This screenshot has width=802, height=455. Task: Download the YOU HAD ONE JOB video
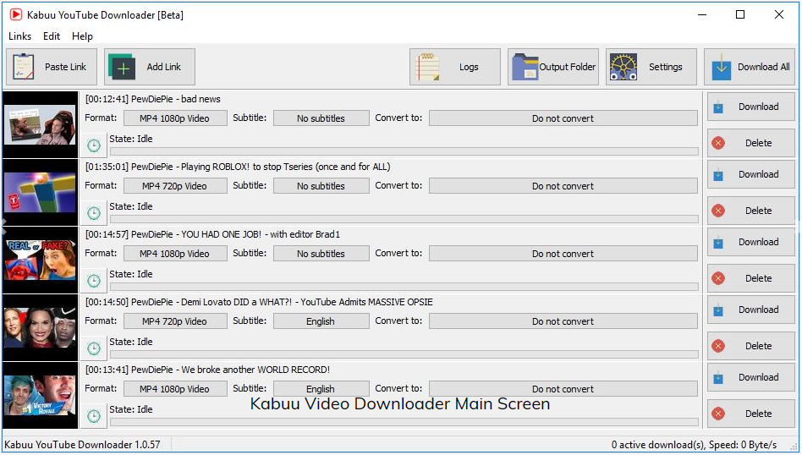(x=751, y=242)
